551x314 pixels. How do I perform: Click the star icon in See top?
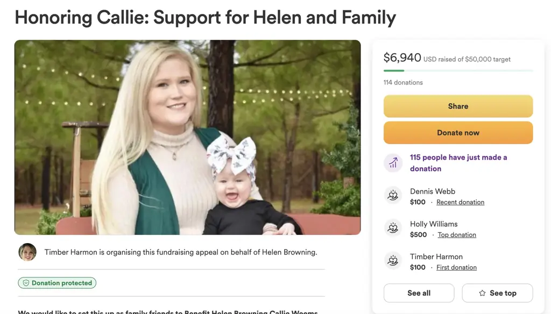(x=482, y=293)
